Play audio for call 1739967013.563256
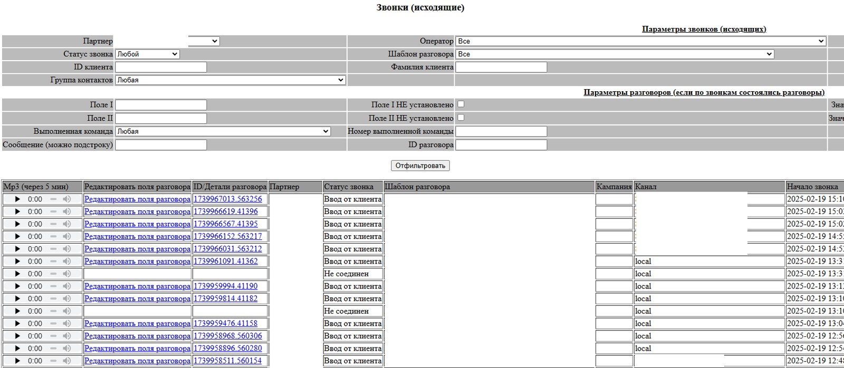Image resolution: width=844 pixels, height=368 pixels. coord(17,199)
